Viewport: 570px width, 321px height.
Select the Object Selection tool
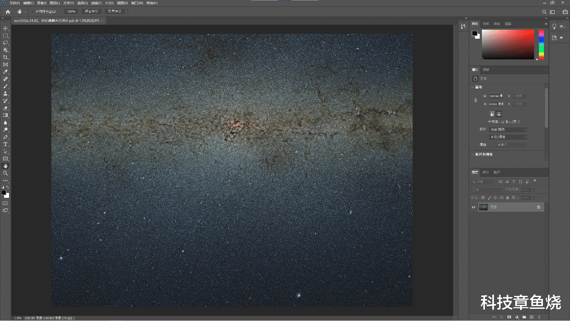pyautogui.click(x=5, y=50)
